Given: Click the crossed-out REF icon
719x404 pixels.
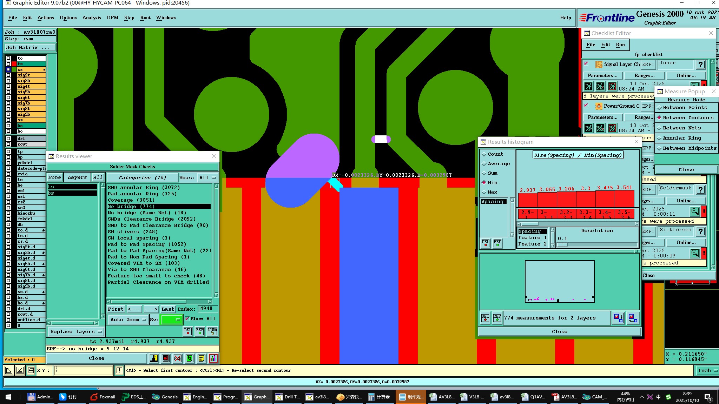Looking at the screenshot, I should pyautogui.click(x=178, y=358).
